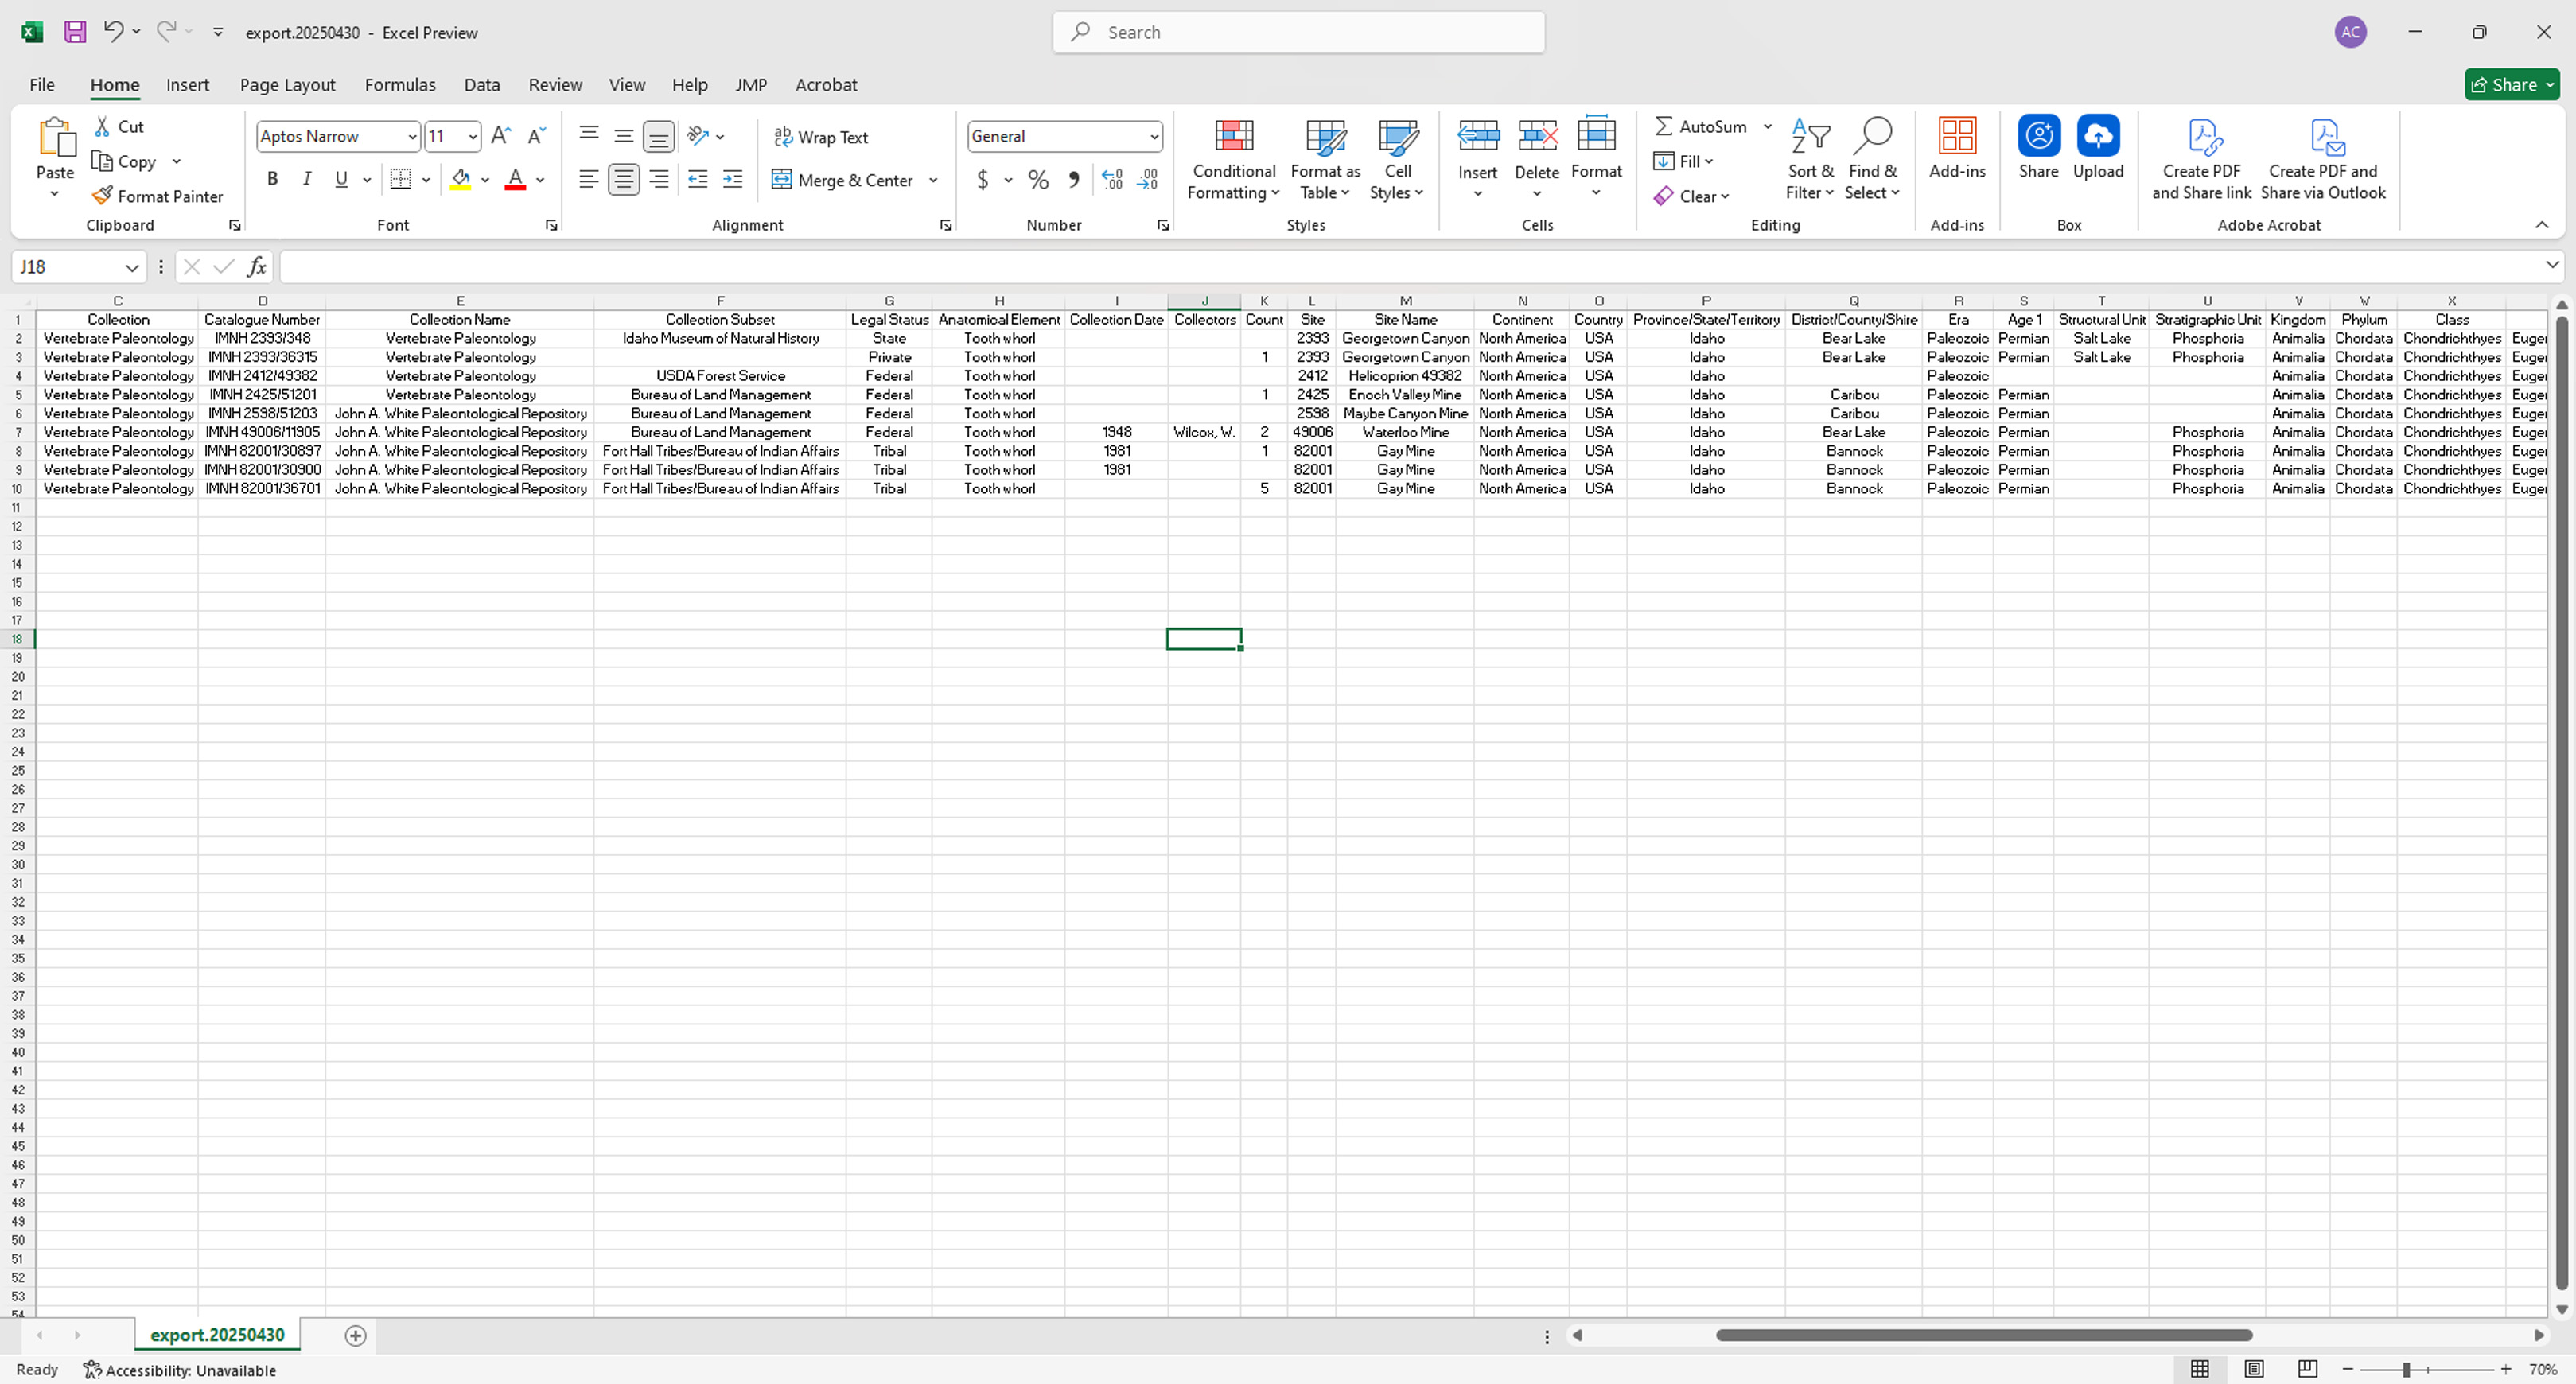Select the export.20250430 sheet tab
Viewport: 2576px width, 1384px height.
[x=216, y=1334]
